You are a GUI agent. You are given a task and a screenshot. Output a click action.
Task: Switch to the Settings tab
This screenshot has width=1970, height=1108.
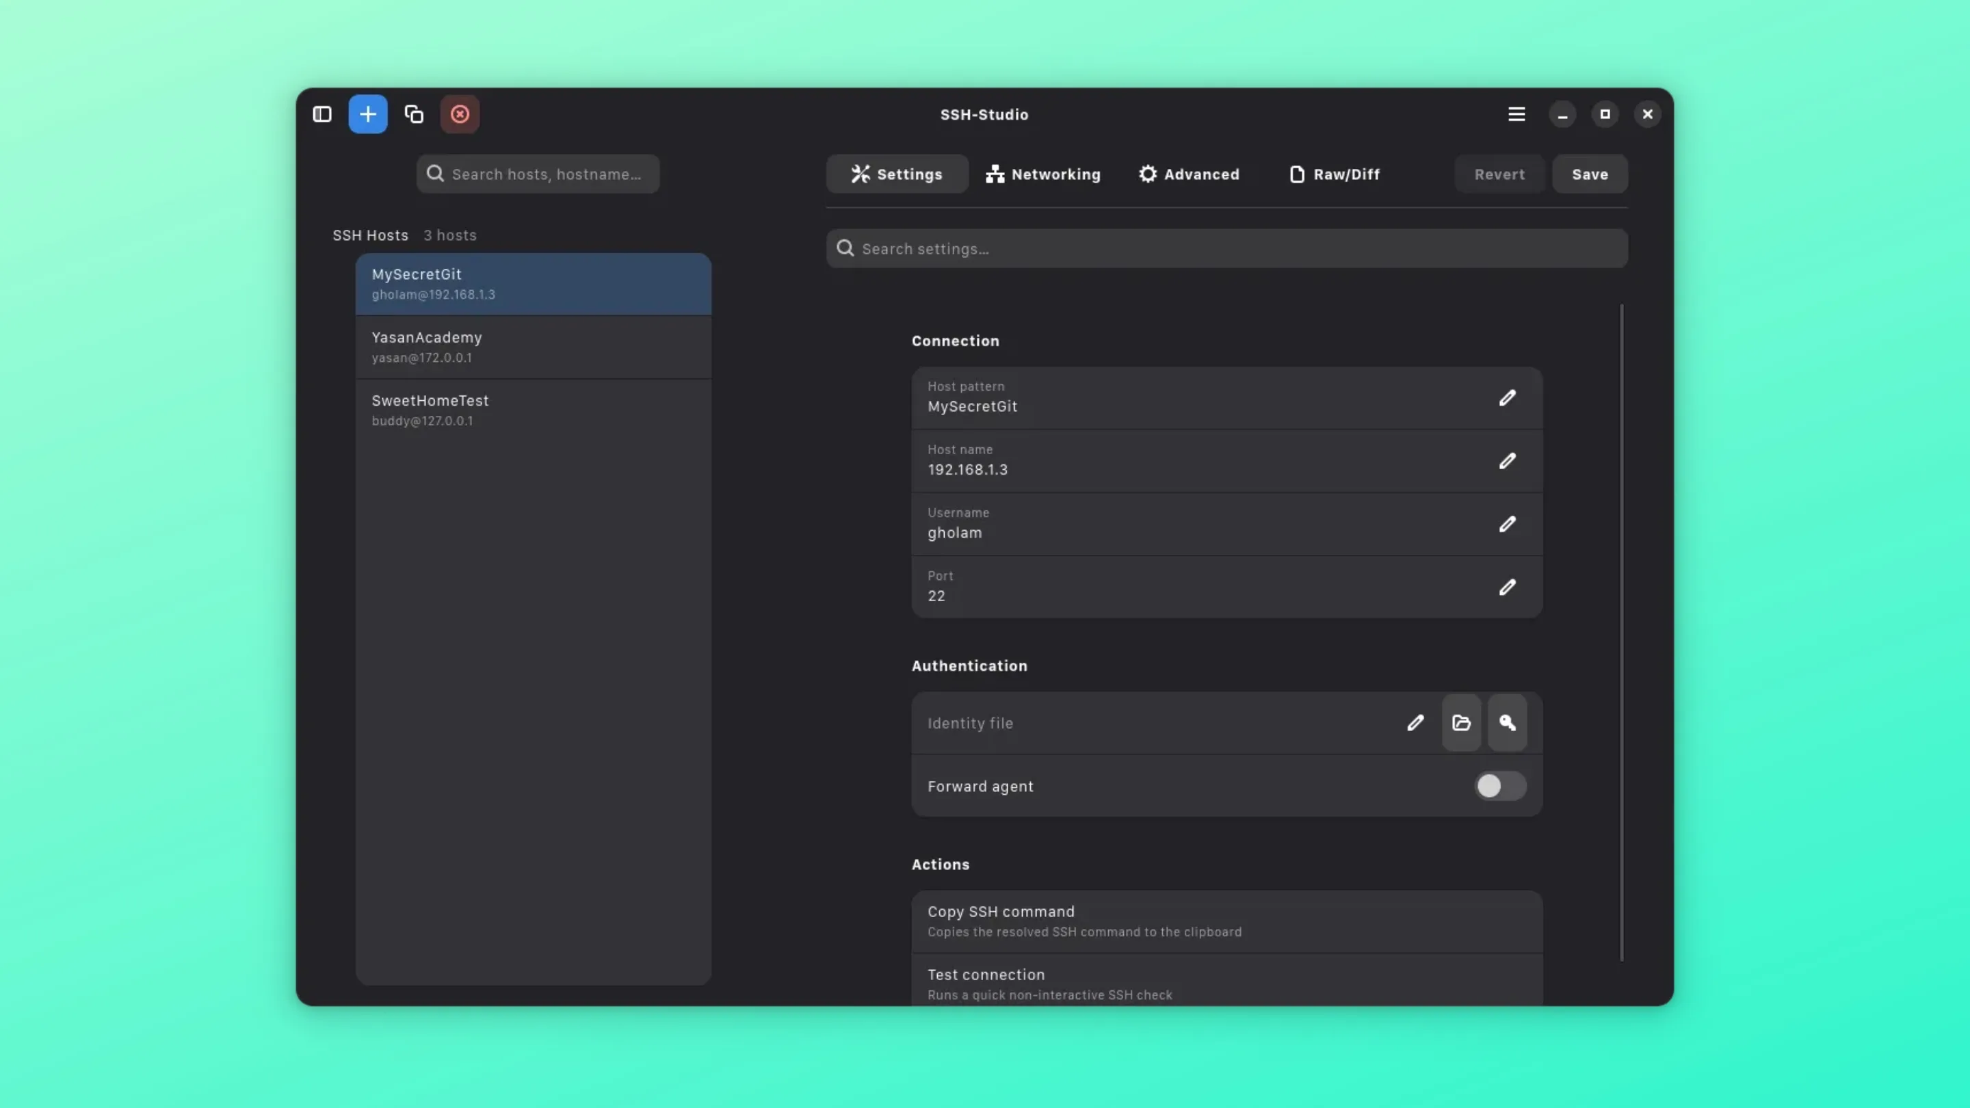coord(897,174)
